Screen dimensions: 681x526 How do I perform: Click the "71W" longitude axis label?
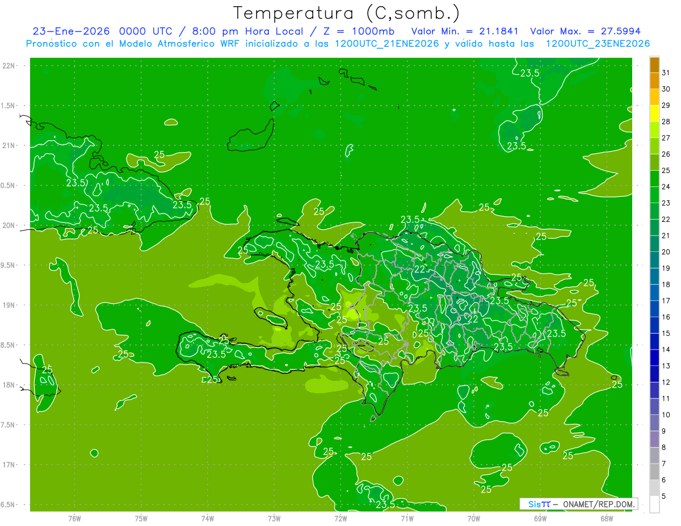point(407,519)
